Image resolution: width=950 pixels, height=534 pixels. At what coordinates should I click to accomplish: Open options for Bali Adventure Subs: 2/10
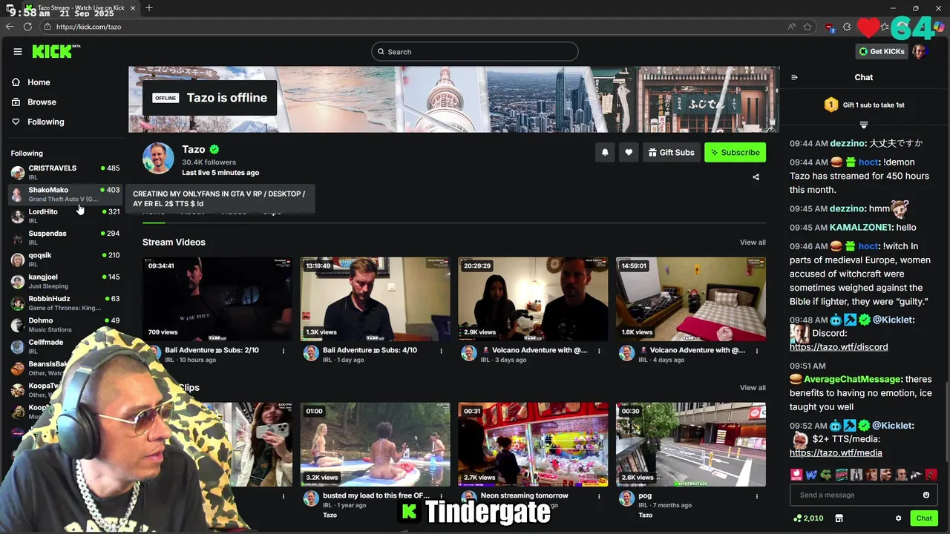(x=284, y=351)
